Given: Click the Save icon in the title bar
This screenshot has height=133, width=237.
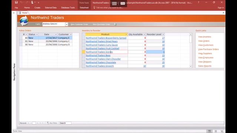Looking at the screenshot, I should click(16, 3).
